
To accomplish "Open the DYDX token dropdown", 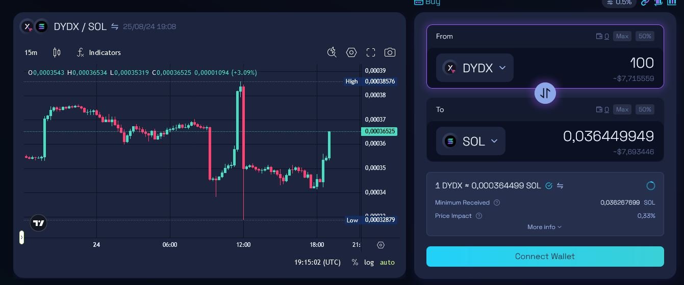I will (474, 68).
